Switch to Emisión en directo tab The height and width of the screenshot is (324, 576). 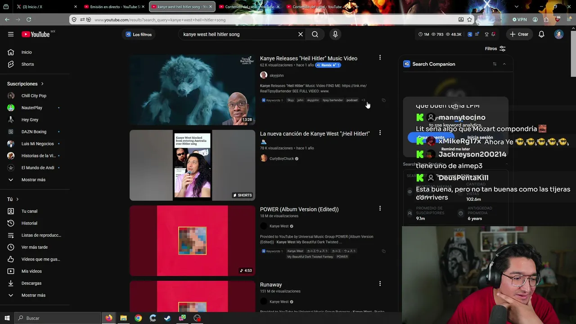pos(114,7)
